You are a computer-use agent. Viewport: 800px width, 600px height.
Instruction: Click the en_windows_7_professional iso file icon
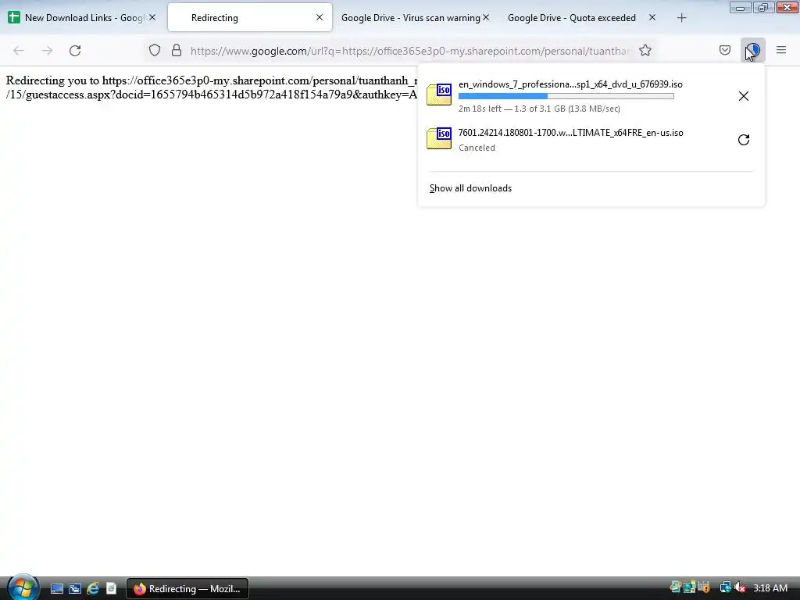439,95
